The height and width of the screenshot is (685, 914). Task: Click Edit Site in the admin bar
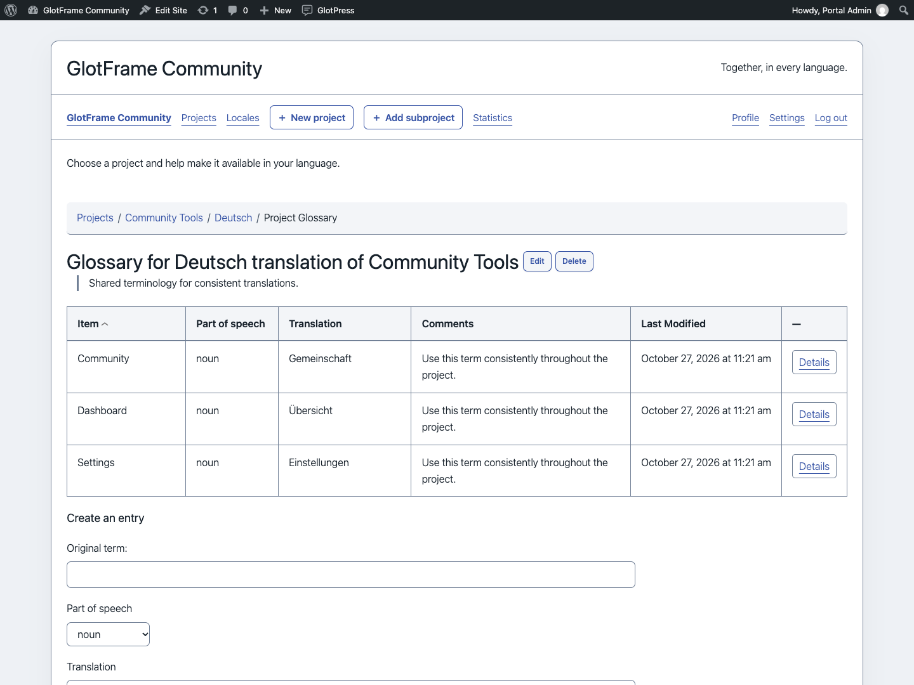coord(164,10)
